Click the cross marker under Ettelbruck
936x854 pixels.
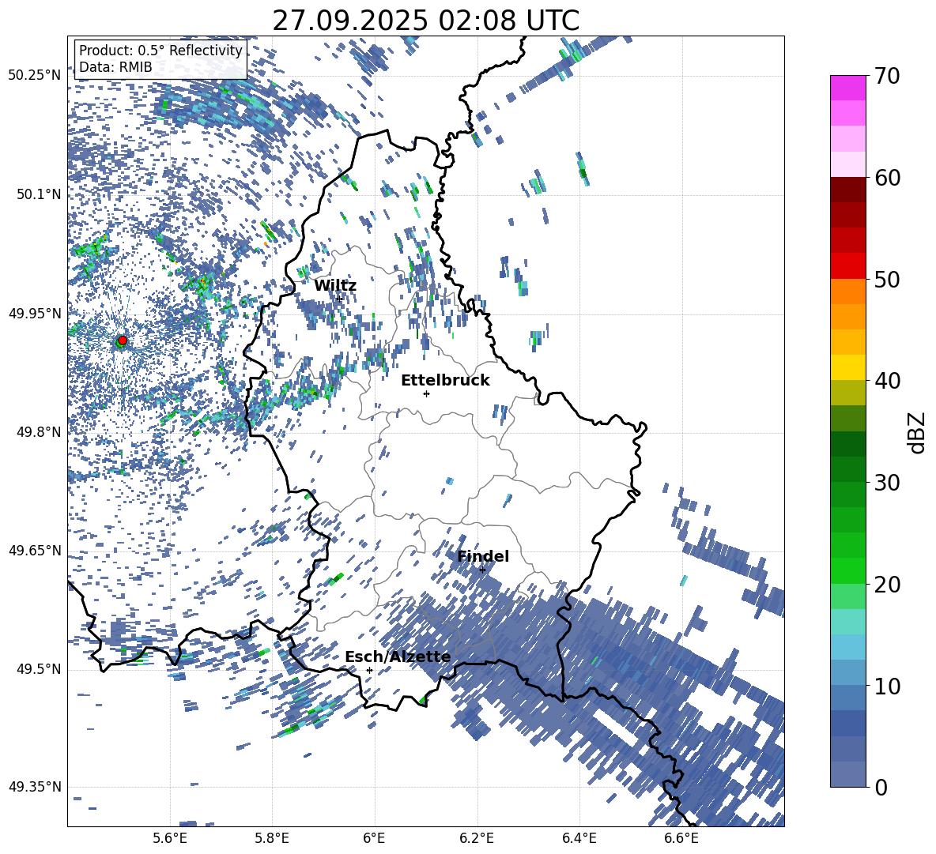coord(426,393)
